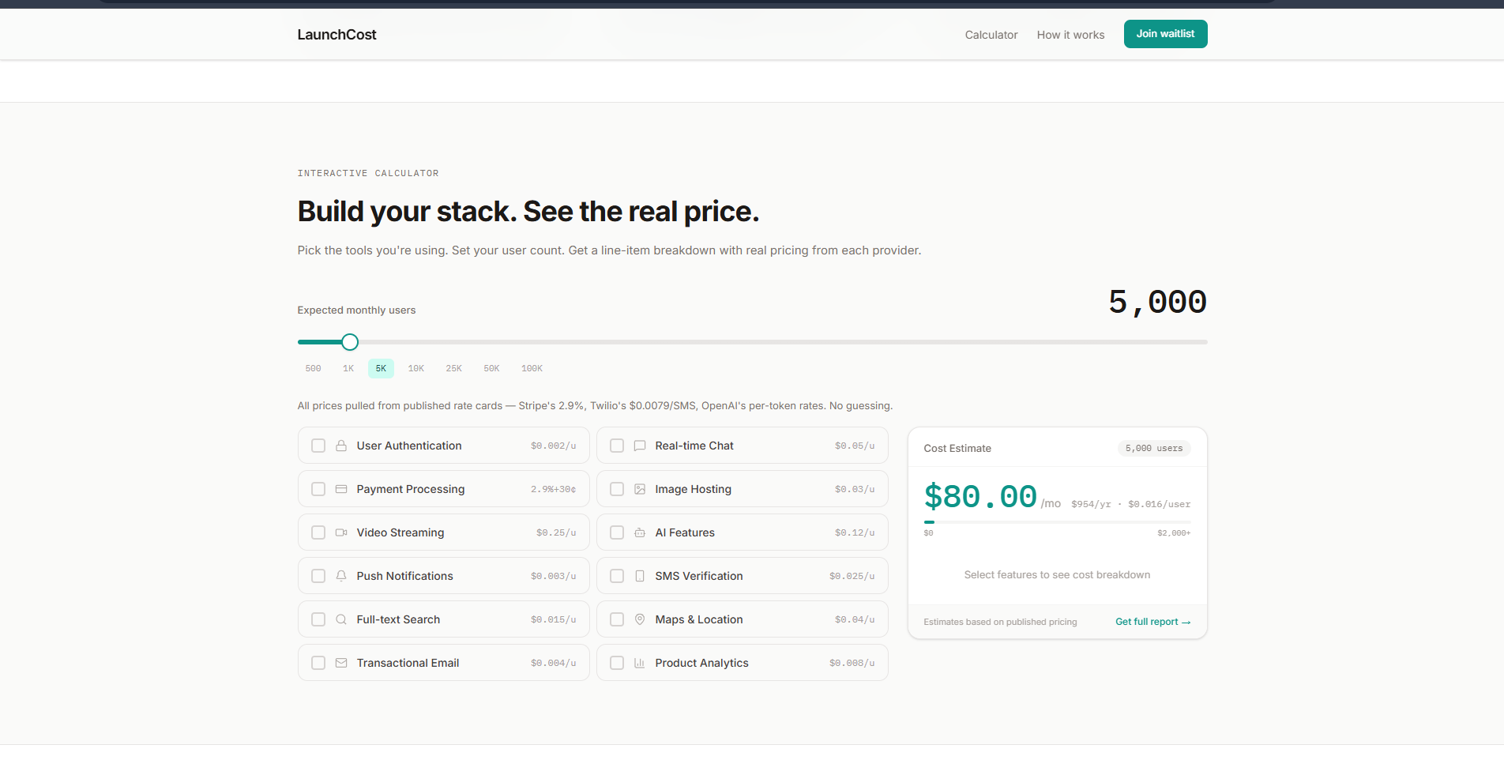Viewport: 1504px width, 760px height.
Task: Go to How it works section
Action: 1070,35
